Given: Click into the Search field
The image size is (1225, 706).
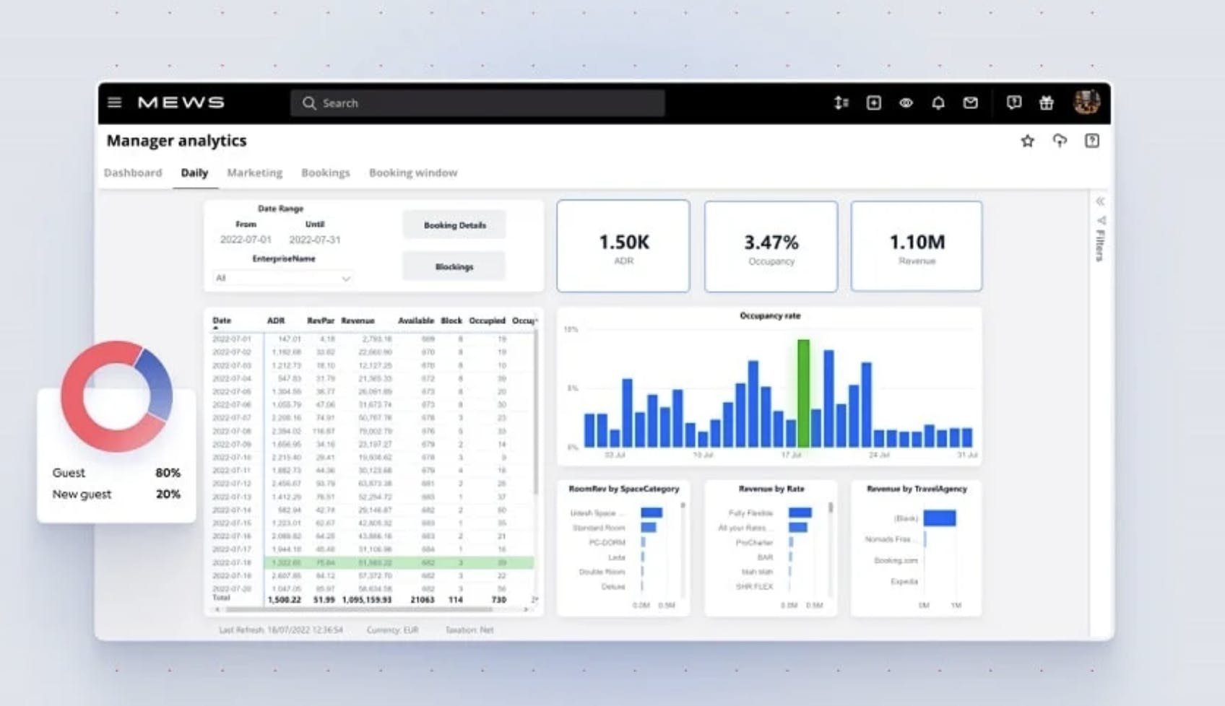Looking at the screenshot, I should [x=477, y=103].
